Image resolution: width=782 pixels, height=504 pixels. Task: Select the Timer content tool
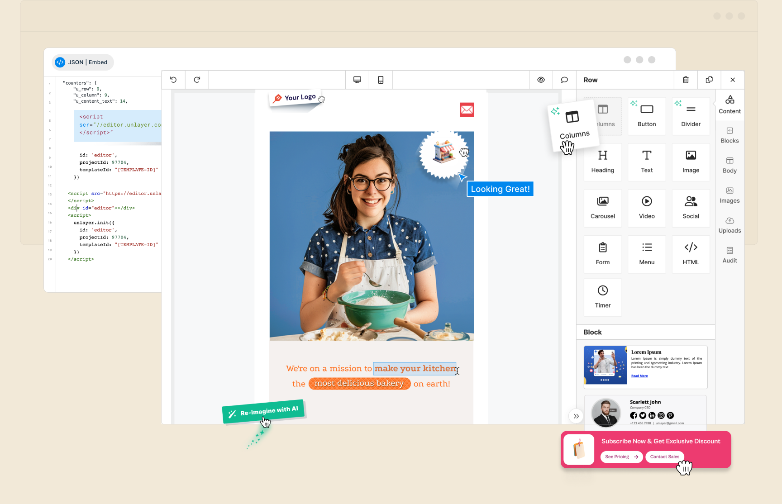click(x=603, y=297)
